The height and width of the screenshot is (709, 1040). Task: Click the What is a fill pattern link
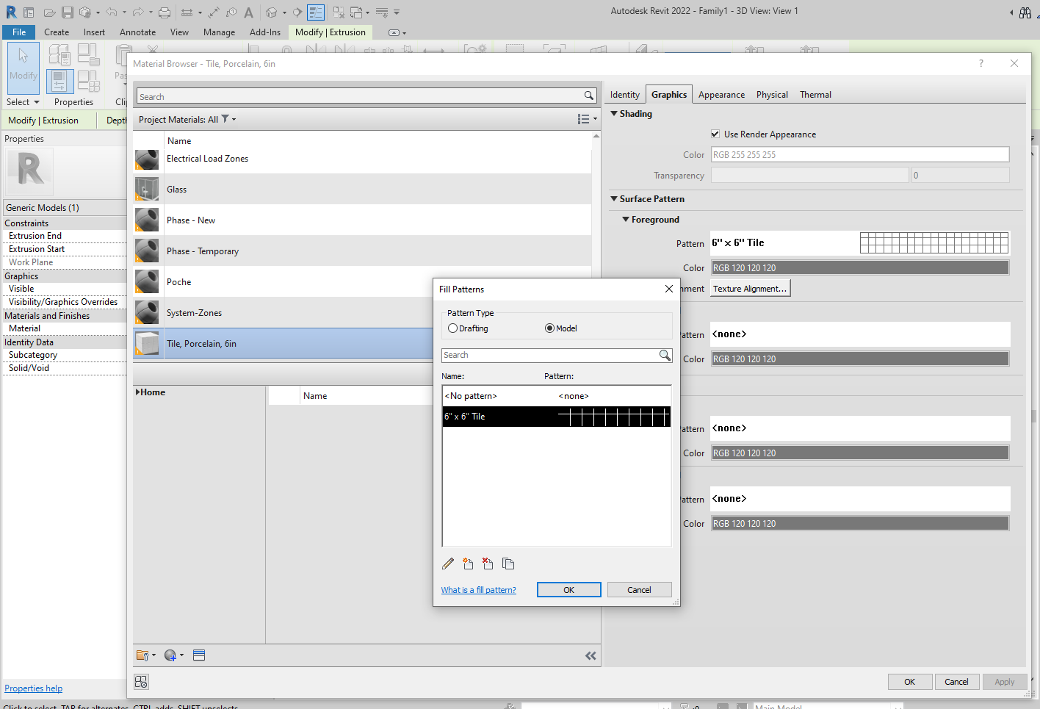point(478,589)
